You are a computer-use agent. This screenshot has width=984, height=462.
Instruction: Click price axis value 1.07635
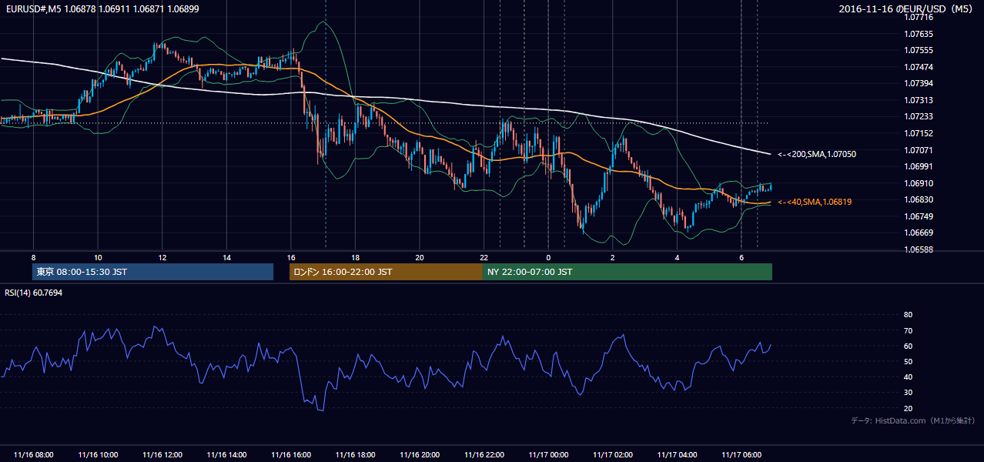(919, 34)
